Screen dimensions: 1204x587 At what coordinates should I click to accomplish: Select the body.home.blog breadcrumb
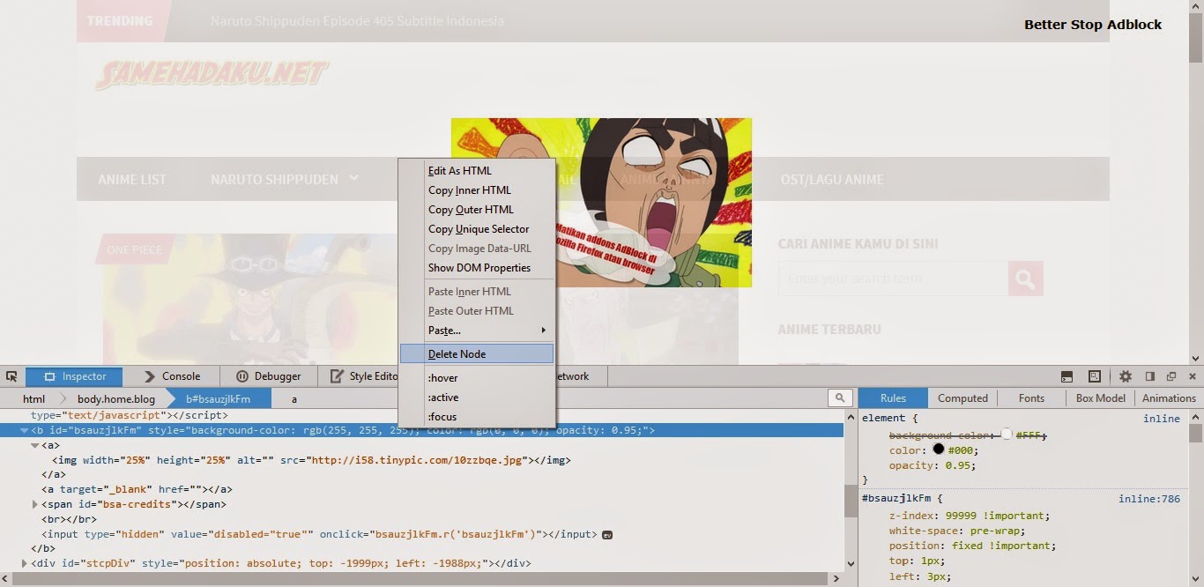pos(115,399)
